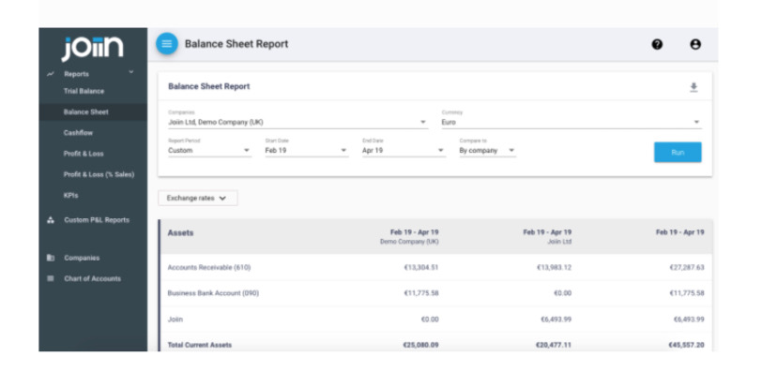Open the End Date dropdown Apr 19
The width and height of the screenshot is (777, 386).
(404, 150)
